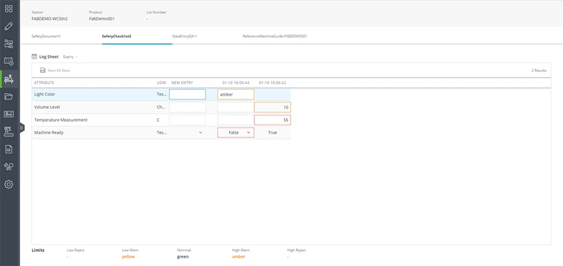The height and width of the screenshot is (266, 563).
Task: Click the Expiry label next to Log Sheet
Action: tap(68, 57)
